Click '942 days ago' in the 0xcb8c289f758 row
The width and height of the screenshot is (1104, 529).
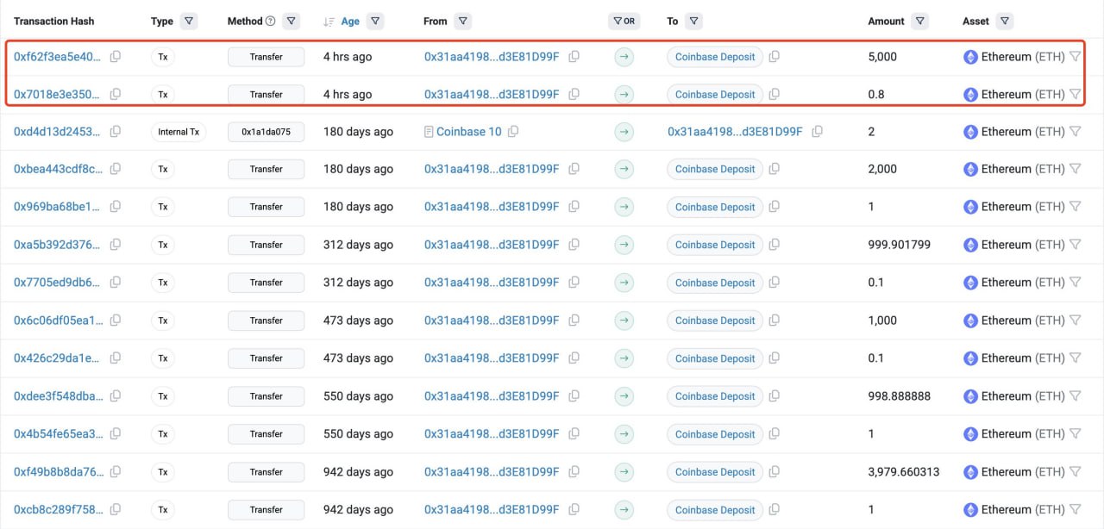click(358, 510)
